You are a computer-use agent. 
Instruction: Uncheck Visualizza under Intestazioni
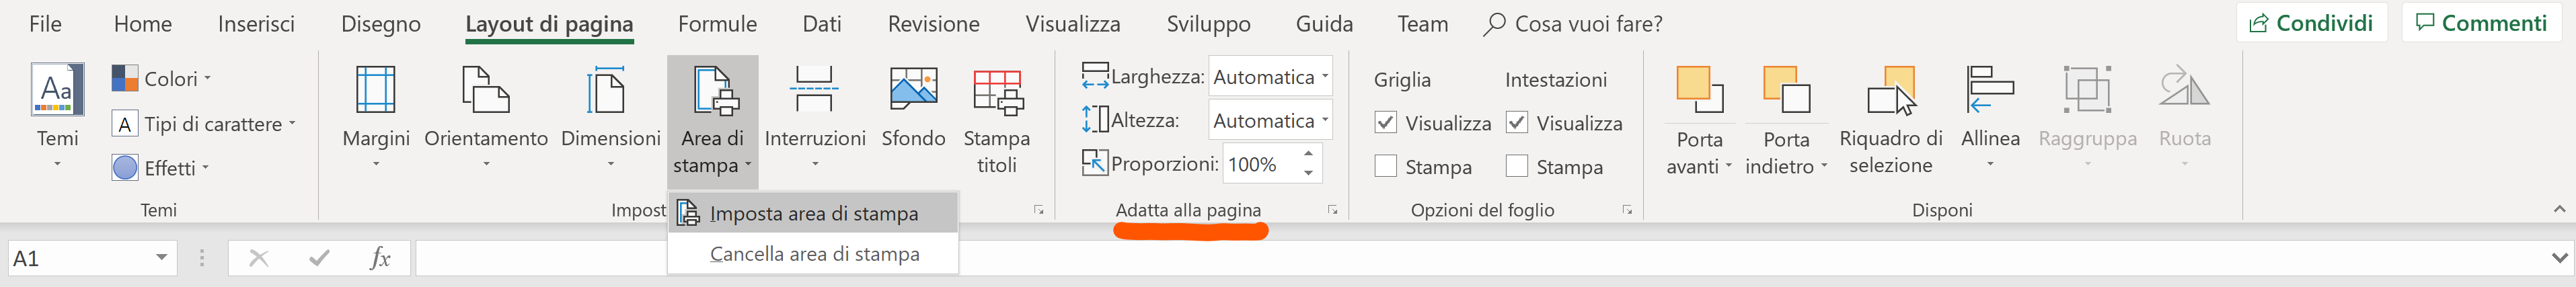tap(1517, 123)
